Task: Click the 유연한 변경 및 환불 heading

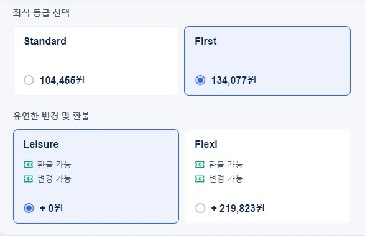Action: pyautogui.click(x=51, y=116)
